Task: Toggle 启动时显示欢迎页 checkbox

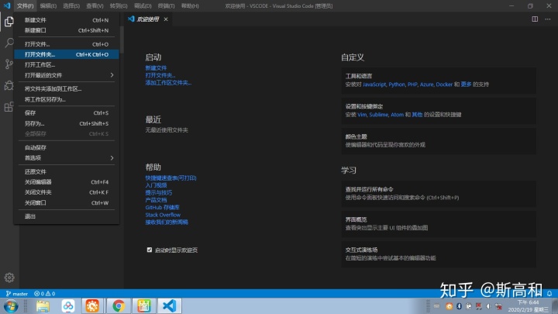Action: click(150, 250)
